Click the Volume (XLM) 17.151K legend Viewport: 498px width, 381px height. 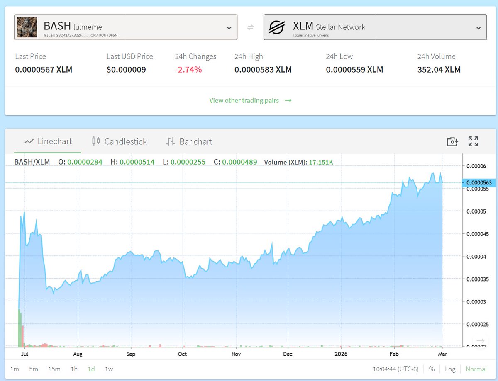point(298,162)
